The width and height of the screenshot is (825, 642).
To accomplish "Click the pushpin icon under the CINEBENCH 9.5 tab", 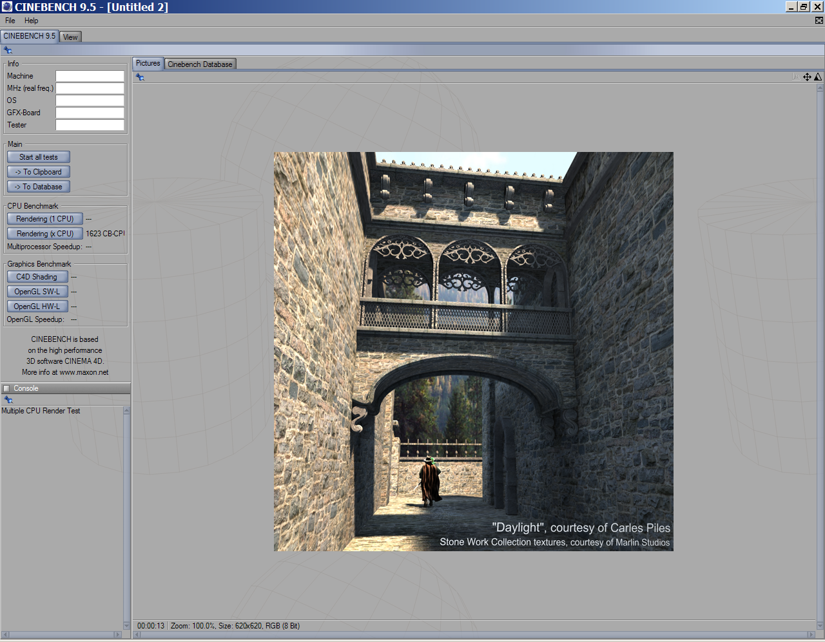I will coord(8,50).
